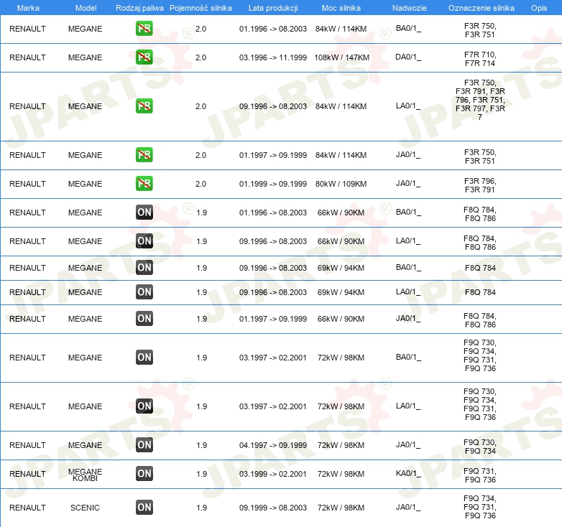The image size is (562, 527).
Task: Select the ON diesel icon in the MEGANE KOMBI row
Action: coord(144,474)
